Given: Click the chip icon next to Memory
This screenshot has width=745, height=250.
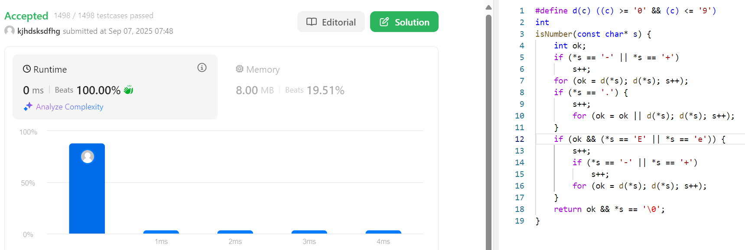Looking at the screenshot, I should tap(240, 69).
